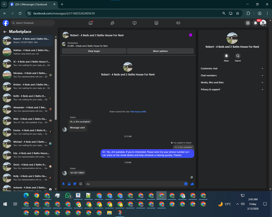This screenshot has height=217, width=272.
Task: Open Nicolaas's conversation in the list
Action: (x=27, y=75)
